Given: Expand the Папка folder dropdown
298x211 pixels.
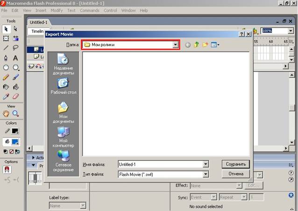Looking at the screenshot, I should [x=175, y=45].
